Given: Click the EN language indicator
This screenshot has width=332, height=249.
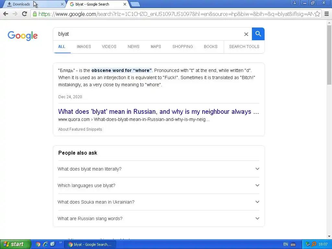Looking at the screenshot, I should click(285, 244).
